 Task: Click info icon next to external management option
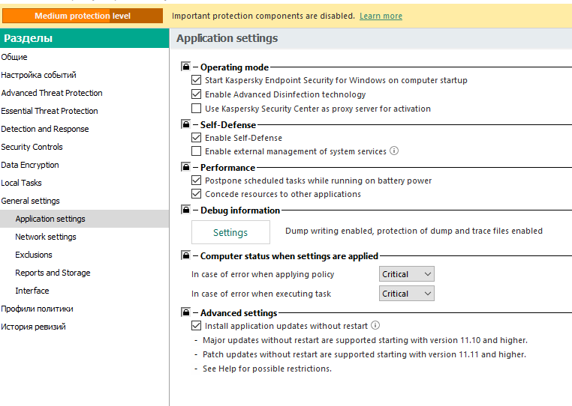(394, 151)
